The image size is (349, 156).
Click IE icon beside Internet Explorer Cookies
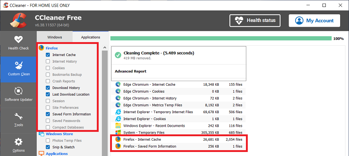(118, 119)
